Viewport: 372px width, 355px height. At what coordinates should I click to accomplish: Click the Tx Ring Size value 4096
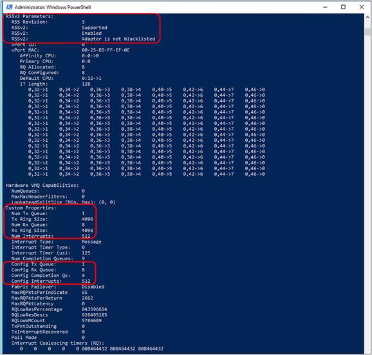[88, 219]
